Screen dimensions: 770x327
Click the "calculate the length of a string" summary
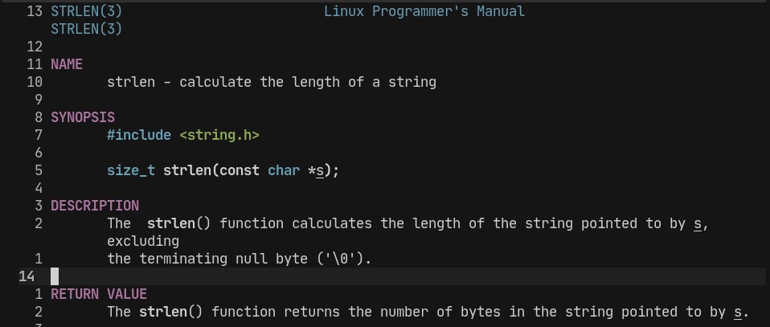click(x=308, y=82)
